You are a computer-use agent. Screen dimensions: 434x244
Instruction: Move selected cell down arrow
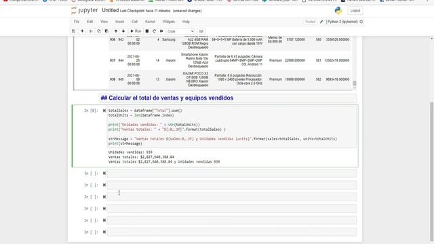[123, 31]
